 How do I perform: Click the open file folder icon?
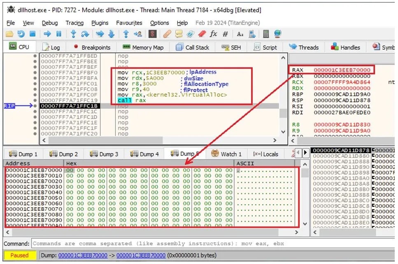pos(9,34)
